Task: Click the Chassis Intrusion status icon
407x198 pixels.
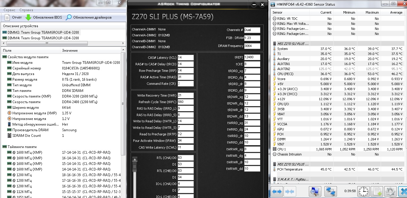Action: (274, 154)
